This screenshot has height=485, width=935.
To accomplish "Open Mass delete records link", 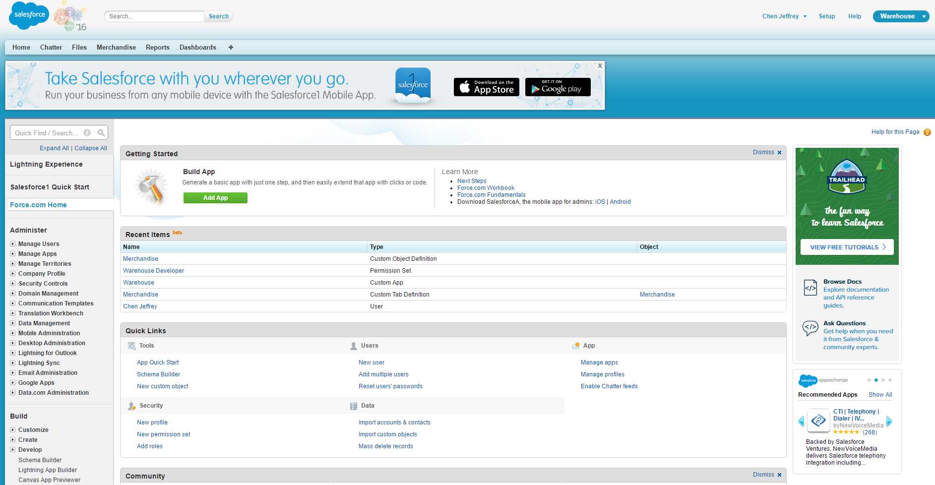I will 386,446.
